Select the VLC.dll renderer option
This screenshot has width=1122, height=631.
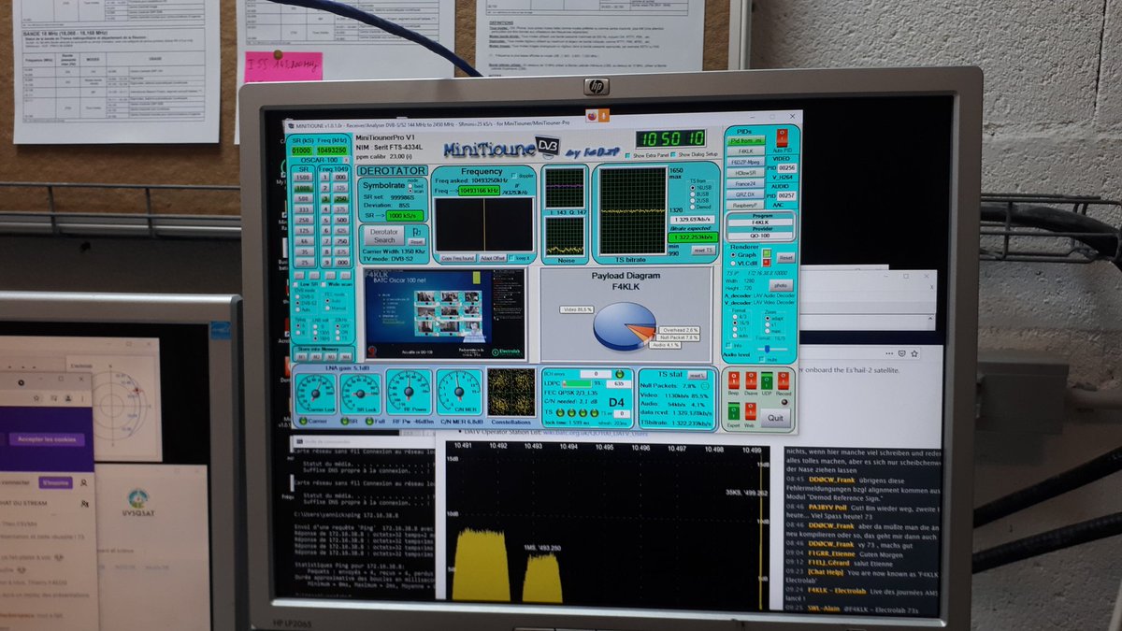pos(733,263)
